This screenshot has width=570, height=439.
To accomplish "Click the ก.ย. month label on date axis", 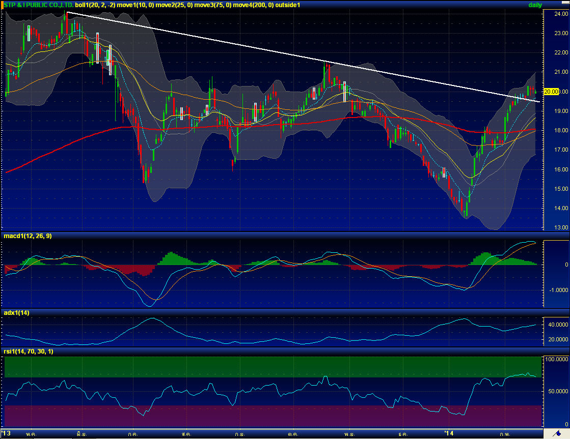I will (x=240, y=434).
